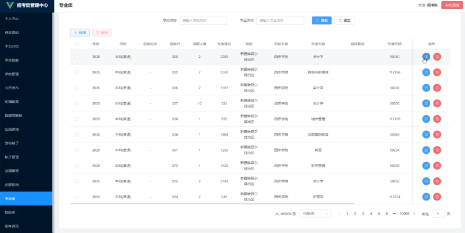Select the active 专业库 sidebar item
The height and width of the screenshot is (233, 465).
(26, 199)
